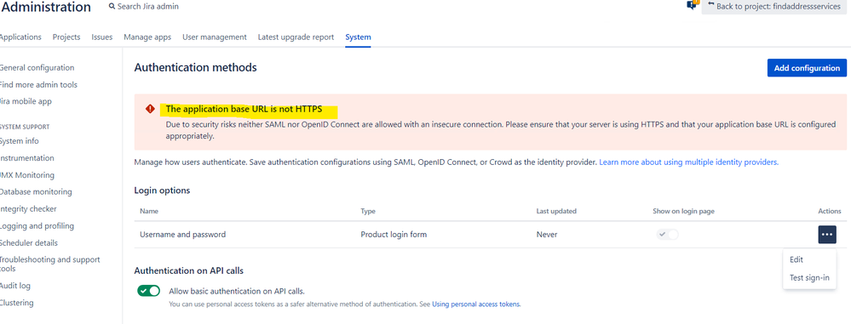Screen dimensions: 851x324
Task: Go to Manage apps tab
Action: click(x=147, y=37)
